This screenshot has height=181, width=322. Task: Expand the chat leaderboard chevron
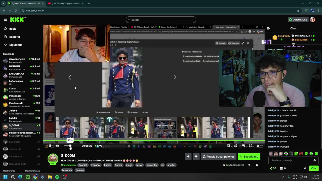pos(293,44)
